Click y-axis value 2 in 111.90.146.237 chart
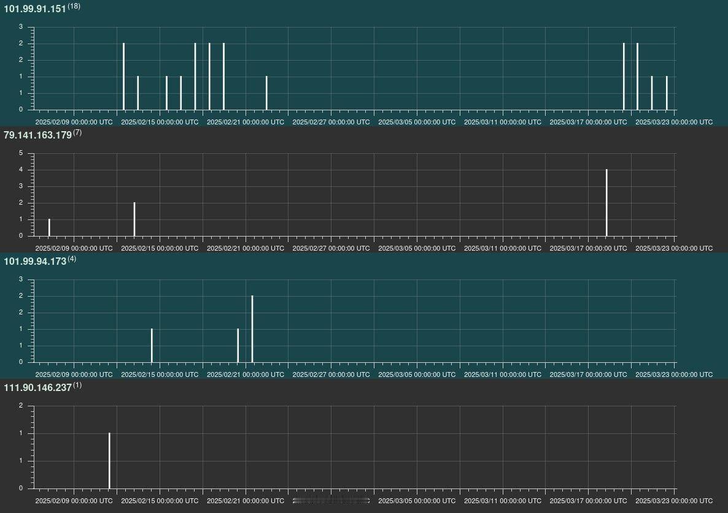Viewport: 728px width, 513px height. tap(20, 406)
